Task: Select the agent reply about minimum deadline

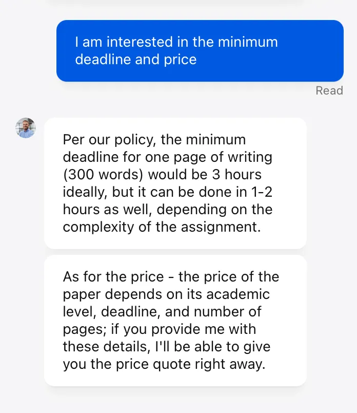Action: [x=175, y=183]
